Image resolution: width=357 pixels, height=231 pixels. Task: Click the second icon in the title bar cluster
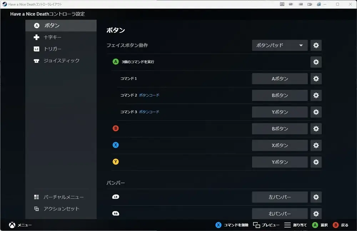pyautogui.click(x=291, y=4)
